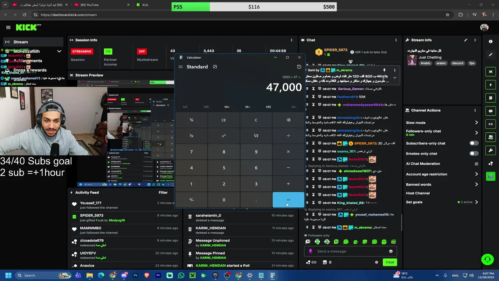Viewport: 499px width, 281px height.
Task: Open File Explorer from the taskbar
Action: tap(90, 276)
